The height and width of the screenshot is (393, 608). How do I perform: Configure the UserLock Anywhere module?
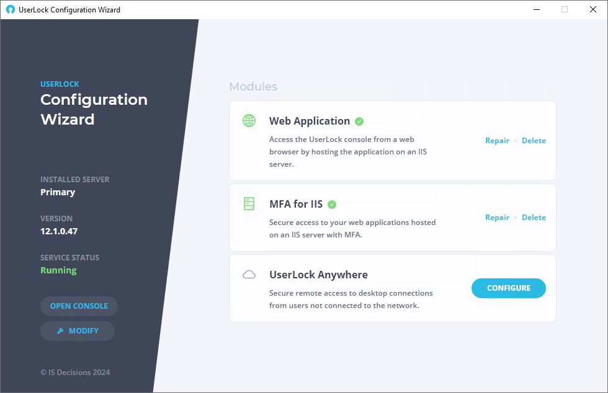click(509, 288)
